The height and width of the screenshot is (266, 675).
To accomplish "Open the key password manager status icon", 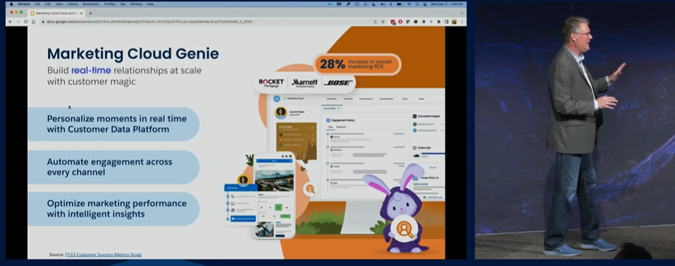I will pos(348,4).
